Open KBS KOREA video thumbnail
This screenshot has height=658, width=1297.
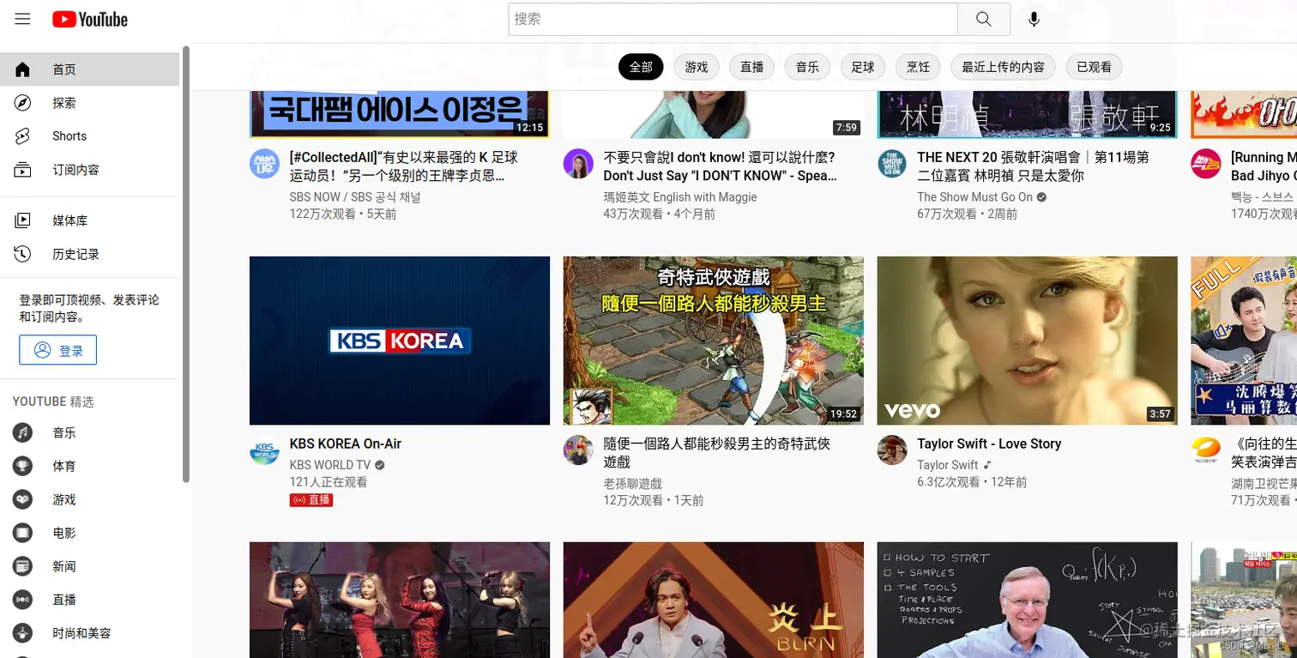400,341
